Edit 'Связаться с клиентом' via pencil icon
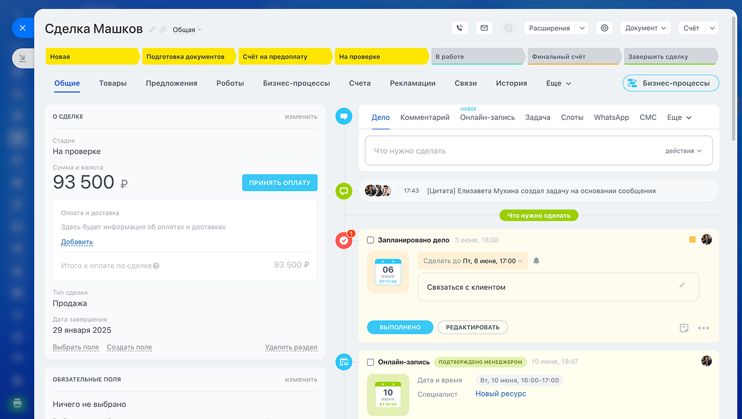The width and height of the screenshot is (742, 419). pos(682,285)
